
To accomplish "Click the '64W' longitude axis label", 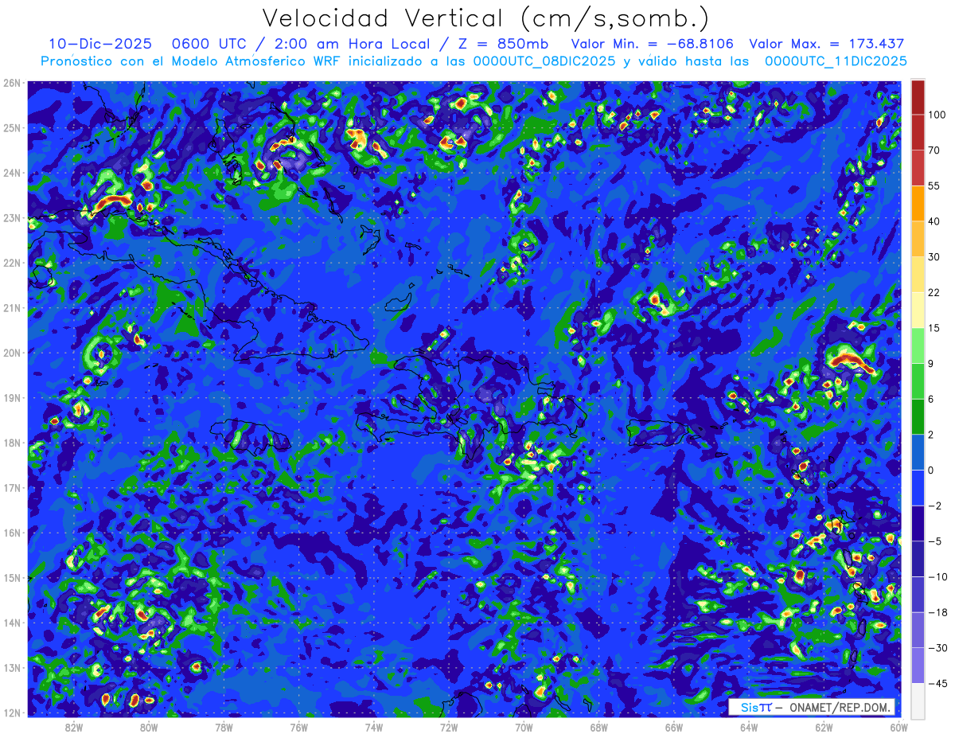I will [x=749, y=727].
